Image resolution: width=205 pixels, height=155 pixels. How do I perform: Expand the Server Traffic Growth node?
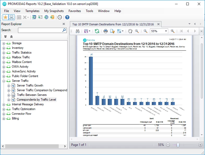point(9,86)
